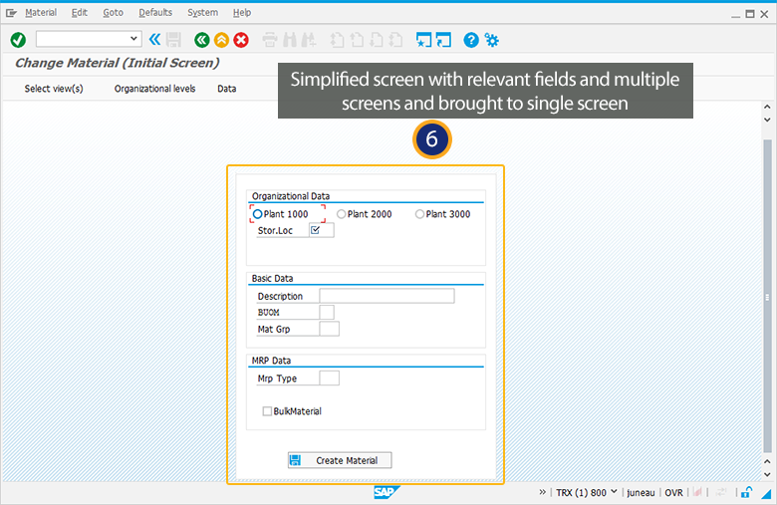Screen dimensions: 777x505
Task: Click the Last Page icon
Action: 395,40
